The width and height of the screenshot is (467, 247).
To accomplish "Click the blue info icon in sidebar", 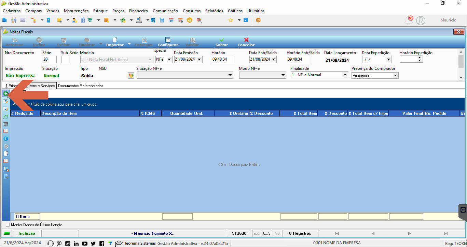I will point(5,139).
